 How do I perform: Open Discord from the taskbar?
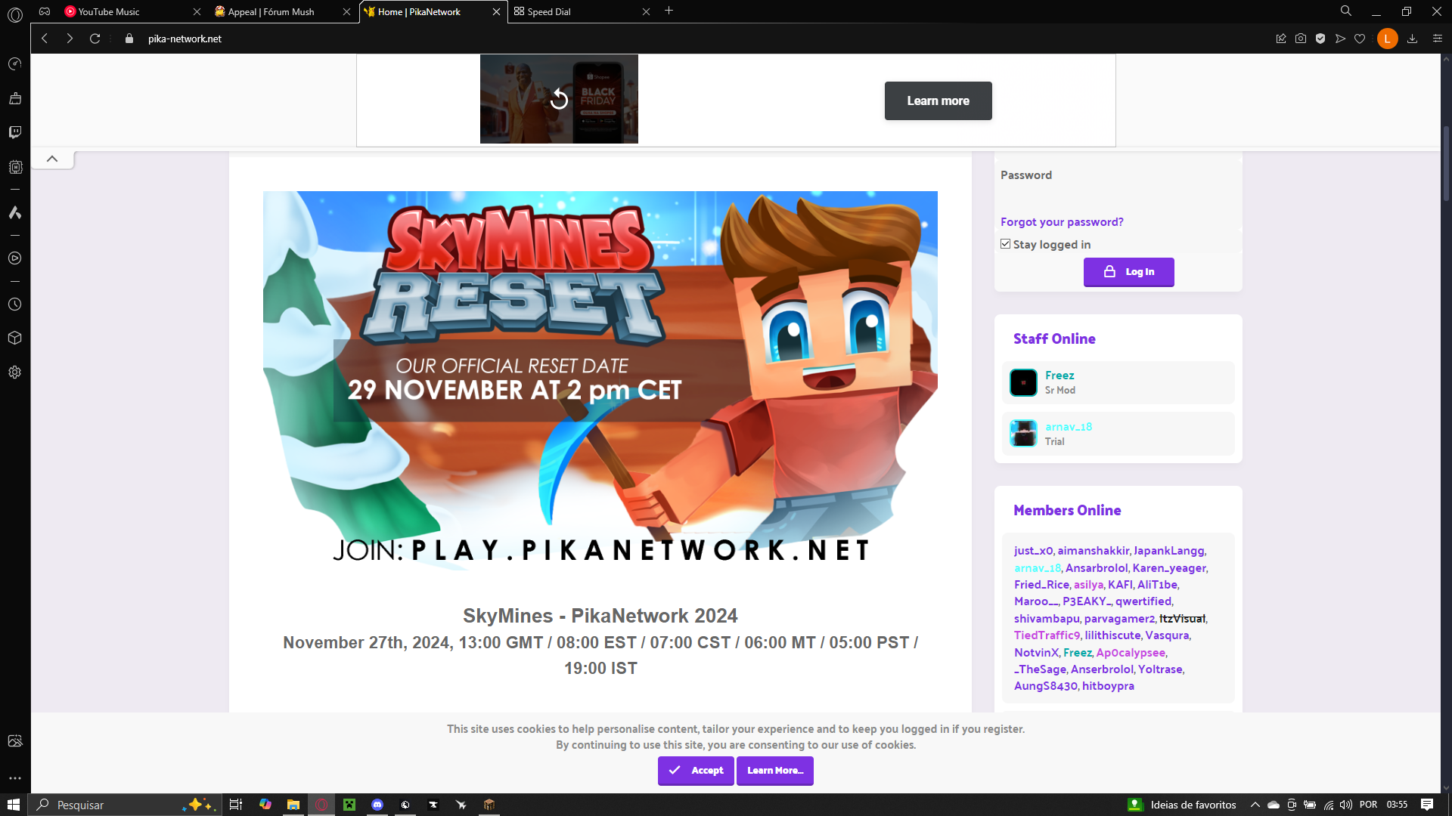[377, 805]
